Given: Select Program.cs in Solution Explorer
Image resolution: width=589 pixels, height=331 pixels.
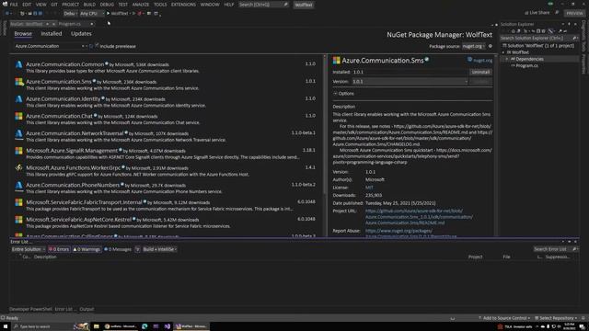Looking at the screenshot, I should [x=526, y=65].
